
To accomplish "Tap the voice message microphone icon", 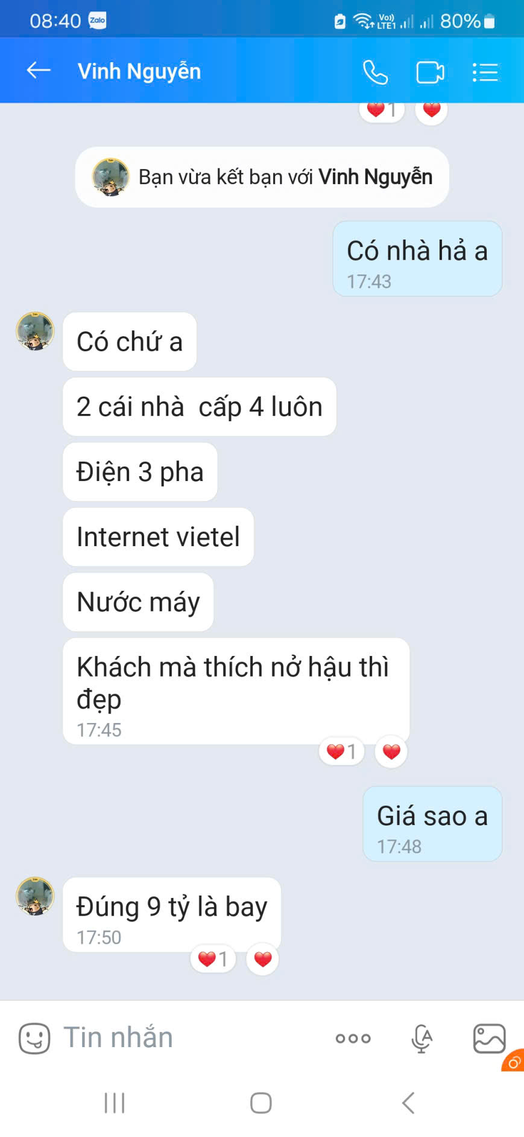I will click(421, 1039).
